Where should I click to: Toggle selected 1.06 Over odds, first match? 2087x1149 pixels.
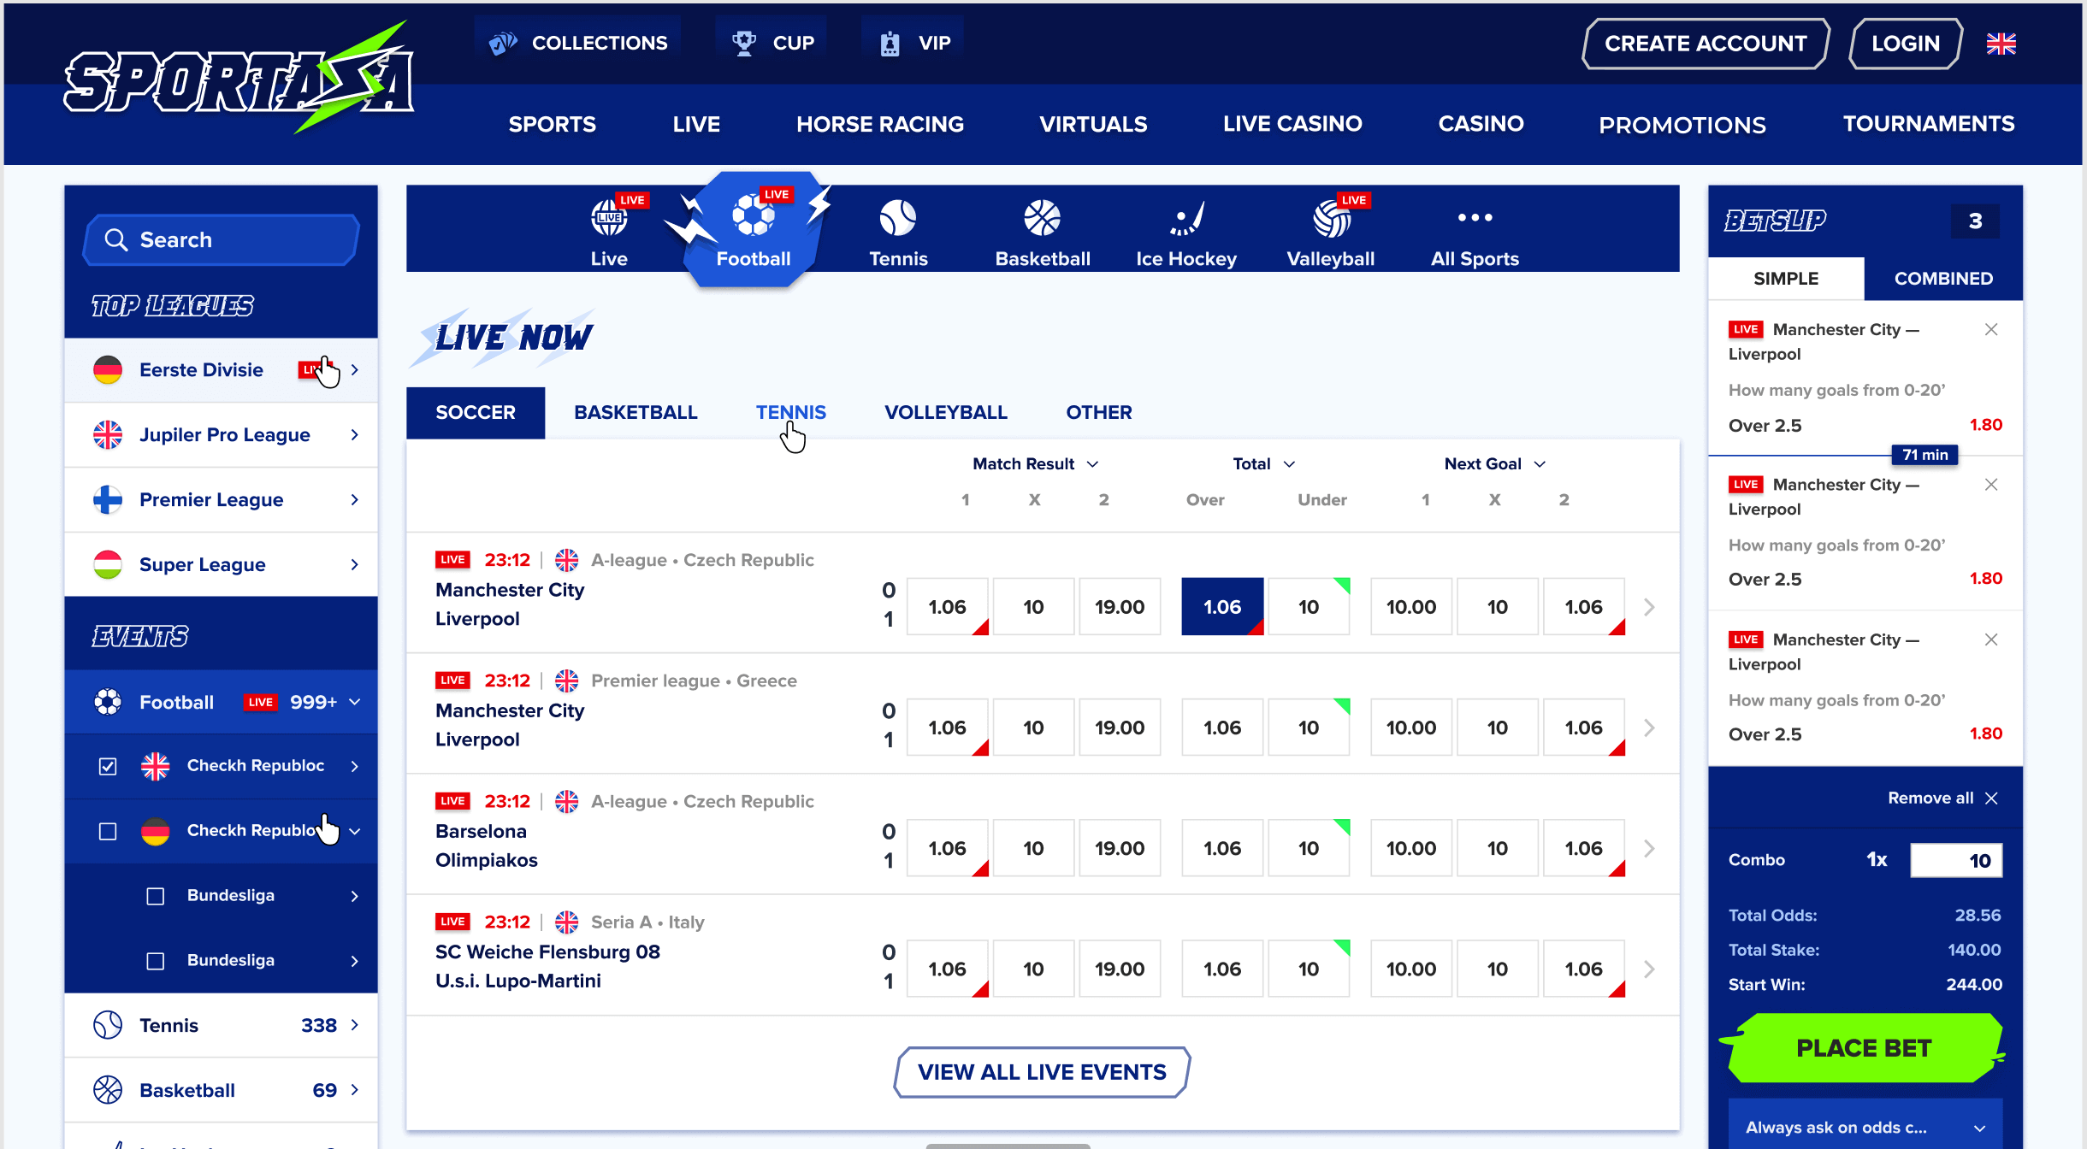[1222, 607]
